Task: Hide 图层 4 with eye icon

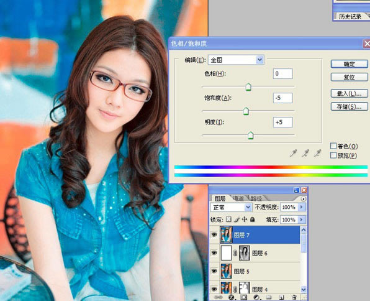Action: pos(214,289)
